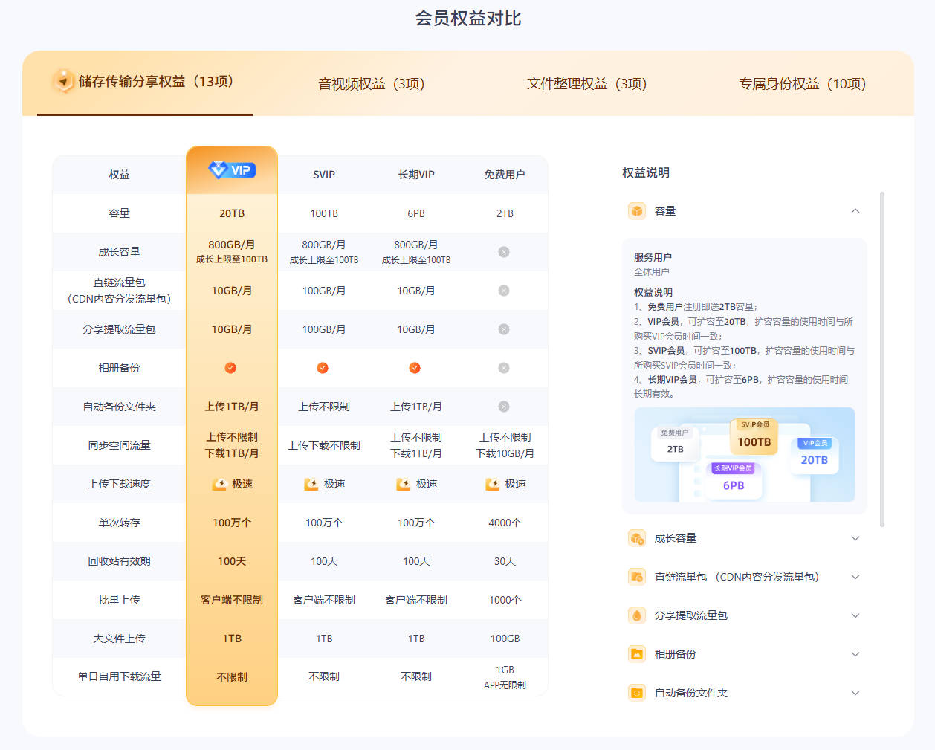Click the gray cross for 免费用户 成长容量
Screen dimensions: 935x750
tap(504, 251)
